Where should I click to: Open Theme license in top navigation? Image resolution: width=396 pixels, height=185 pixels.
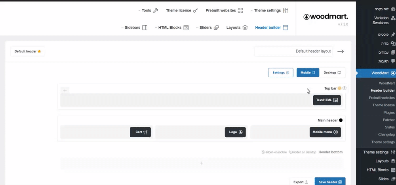pos(182,11)
